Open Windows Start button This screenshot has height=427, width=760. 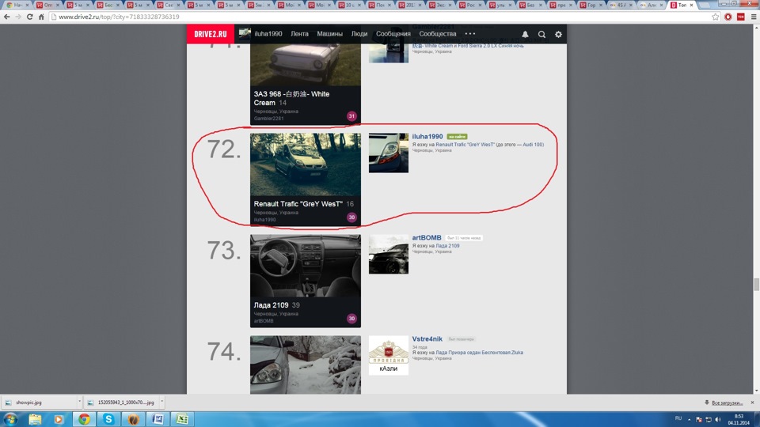point(10,419)
